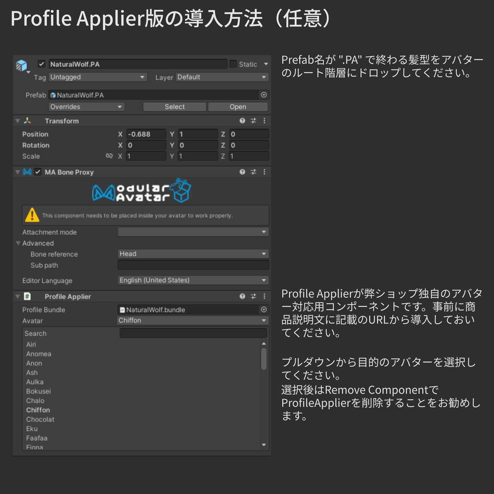This screenshot has width=494, height=494.
Task: Click the avatar Search field
Action: click(193, 333)
